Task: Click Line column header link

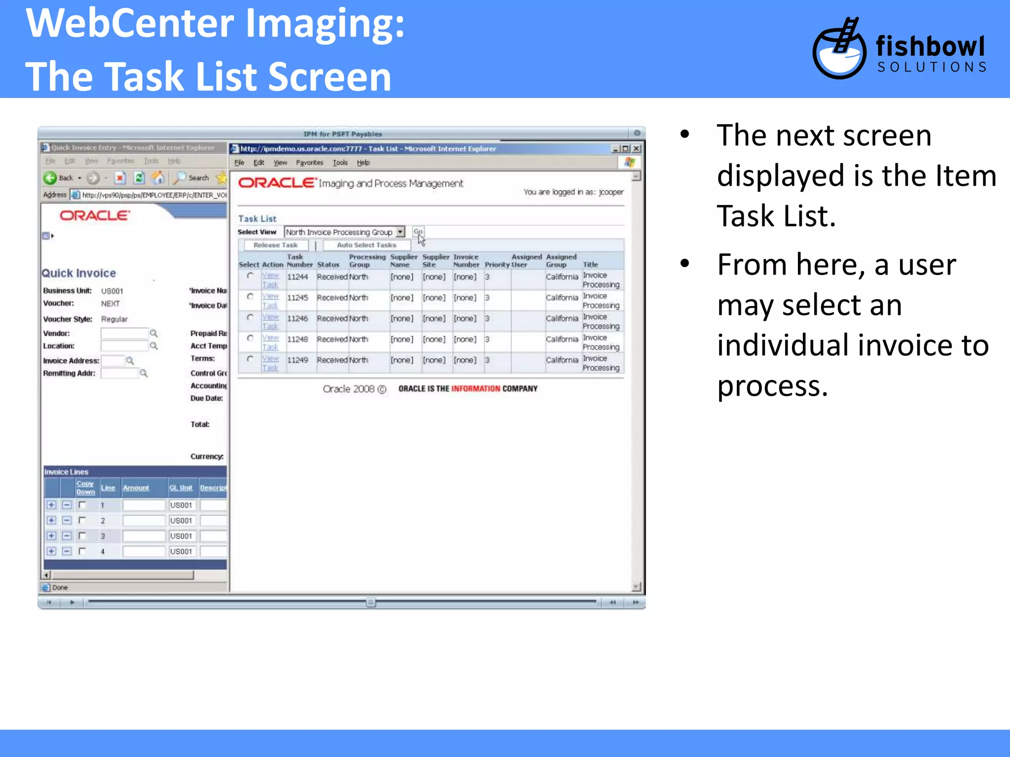Action: tap(108, 488)
